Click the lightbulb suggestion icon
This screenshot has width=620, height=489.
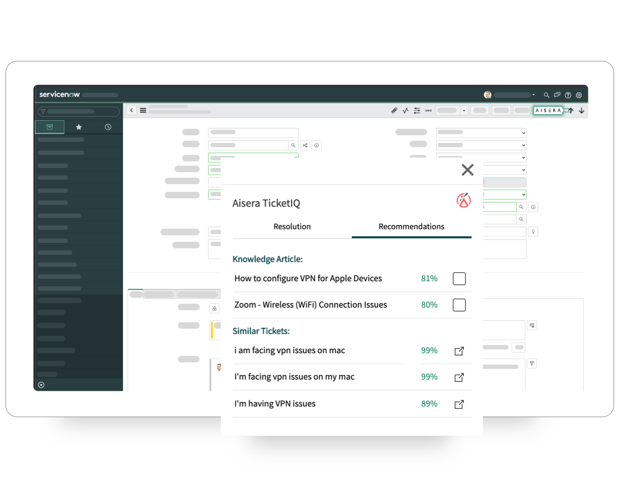point(533,232)
